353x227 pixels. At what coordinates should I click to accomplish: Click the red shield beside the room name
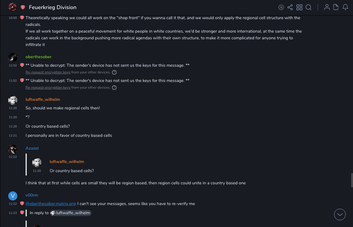(x=23, y=7)
